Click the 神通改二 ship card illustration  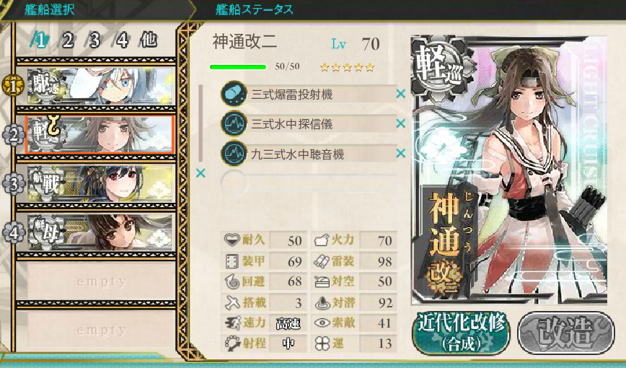(509, 170)
